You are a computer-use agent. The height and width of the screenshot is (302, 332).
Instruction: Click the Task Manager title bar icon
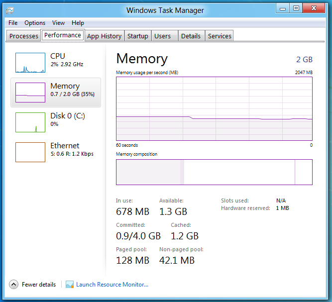[10, 10]
